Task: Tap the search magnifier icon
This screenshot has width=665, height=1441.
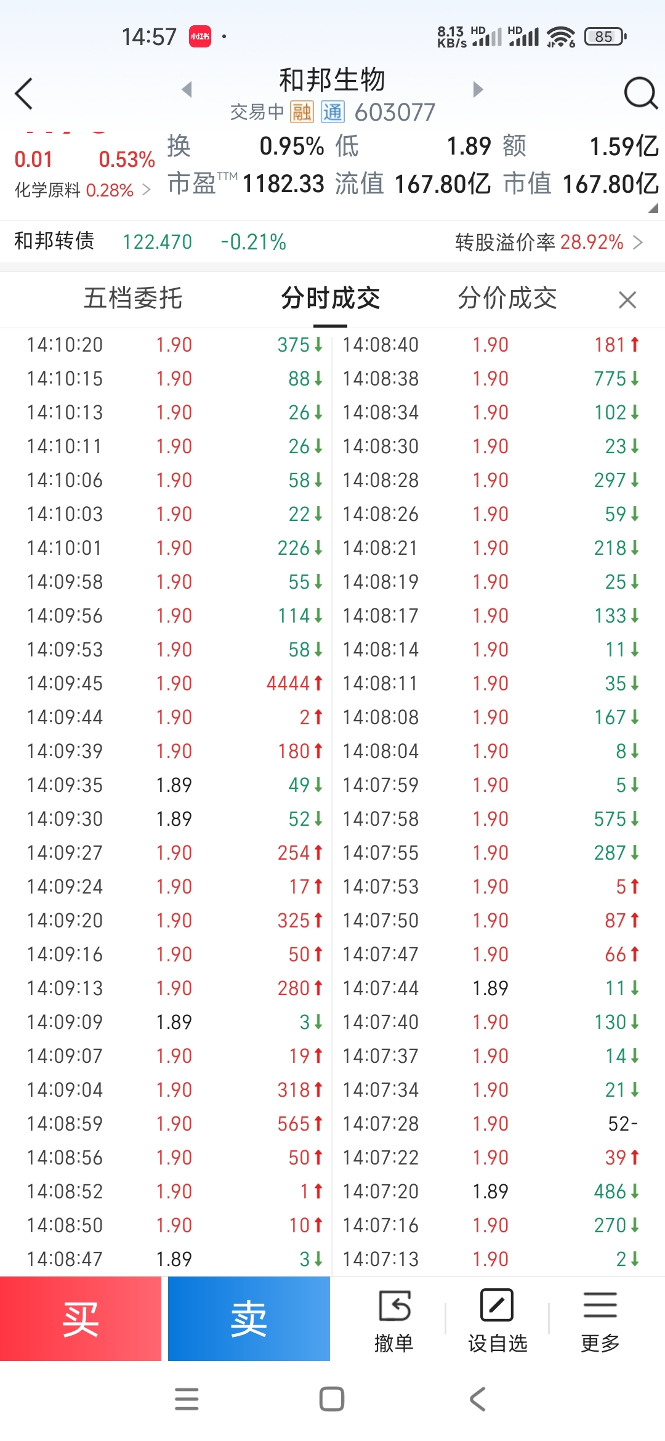Action: (x=640, y=94)
